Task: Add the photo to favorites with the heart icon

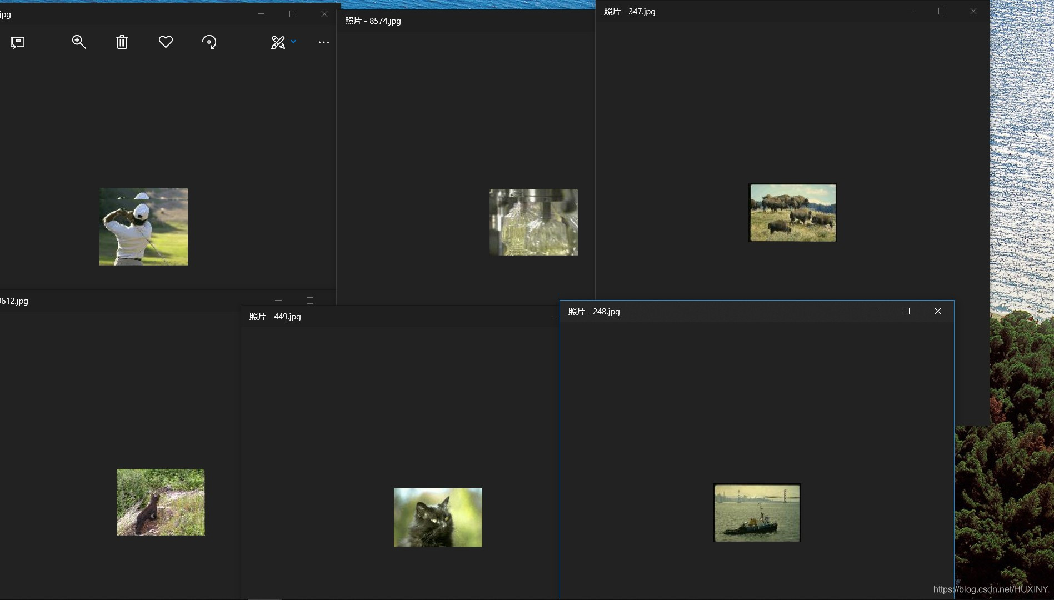Action: tap(166, 42)
